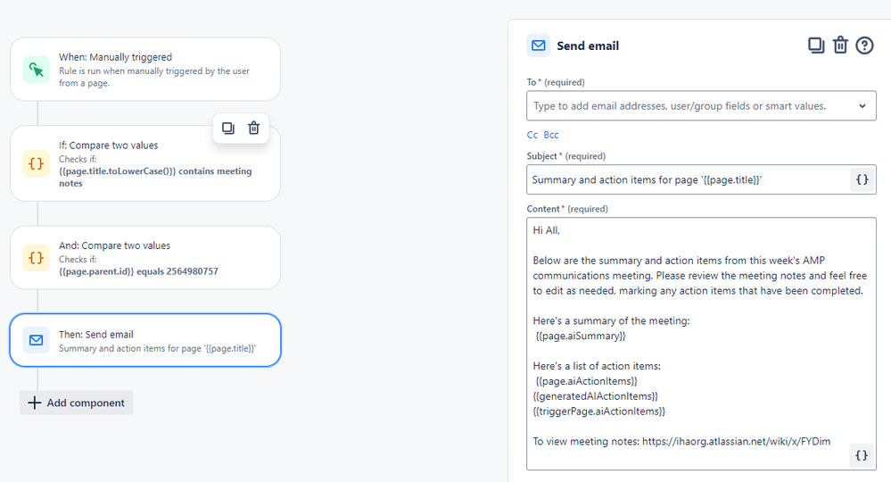Image resolution: width=891 pixels, height=482 pixels.
Task: Select the And: Compare two values condition
Action: coord(145,257)
